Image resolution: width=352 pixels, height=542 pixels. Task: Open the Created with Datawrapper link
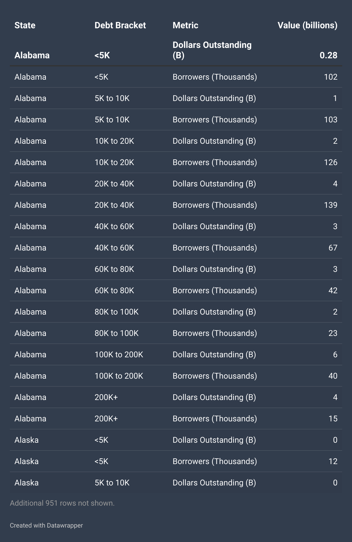click(46, 525)
